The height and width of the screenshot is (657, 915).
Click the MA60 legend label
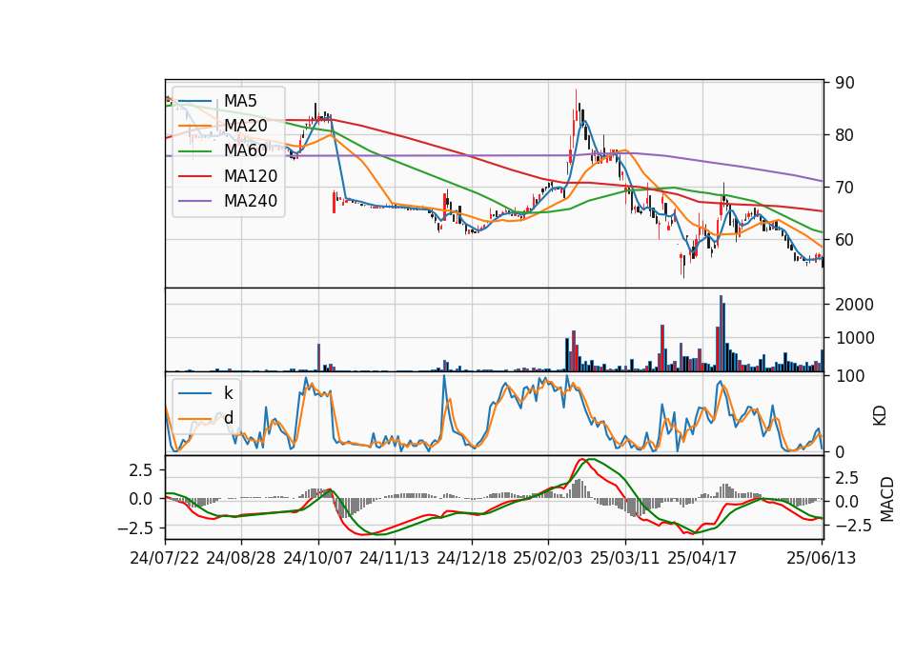(x=245, y=151)
